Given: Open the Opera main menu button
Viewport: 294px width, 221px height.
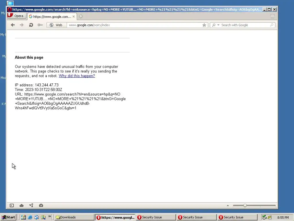Looking at the screenshot, I should [x=16, y=16].
